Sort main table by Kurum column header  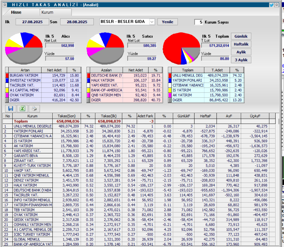click(x=33, y=116)
